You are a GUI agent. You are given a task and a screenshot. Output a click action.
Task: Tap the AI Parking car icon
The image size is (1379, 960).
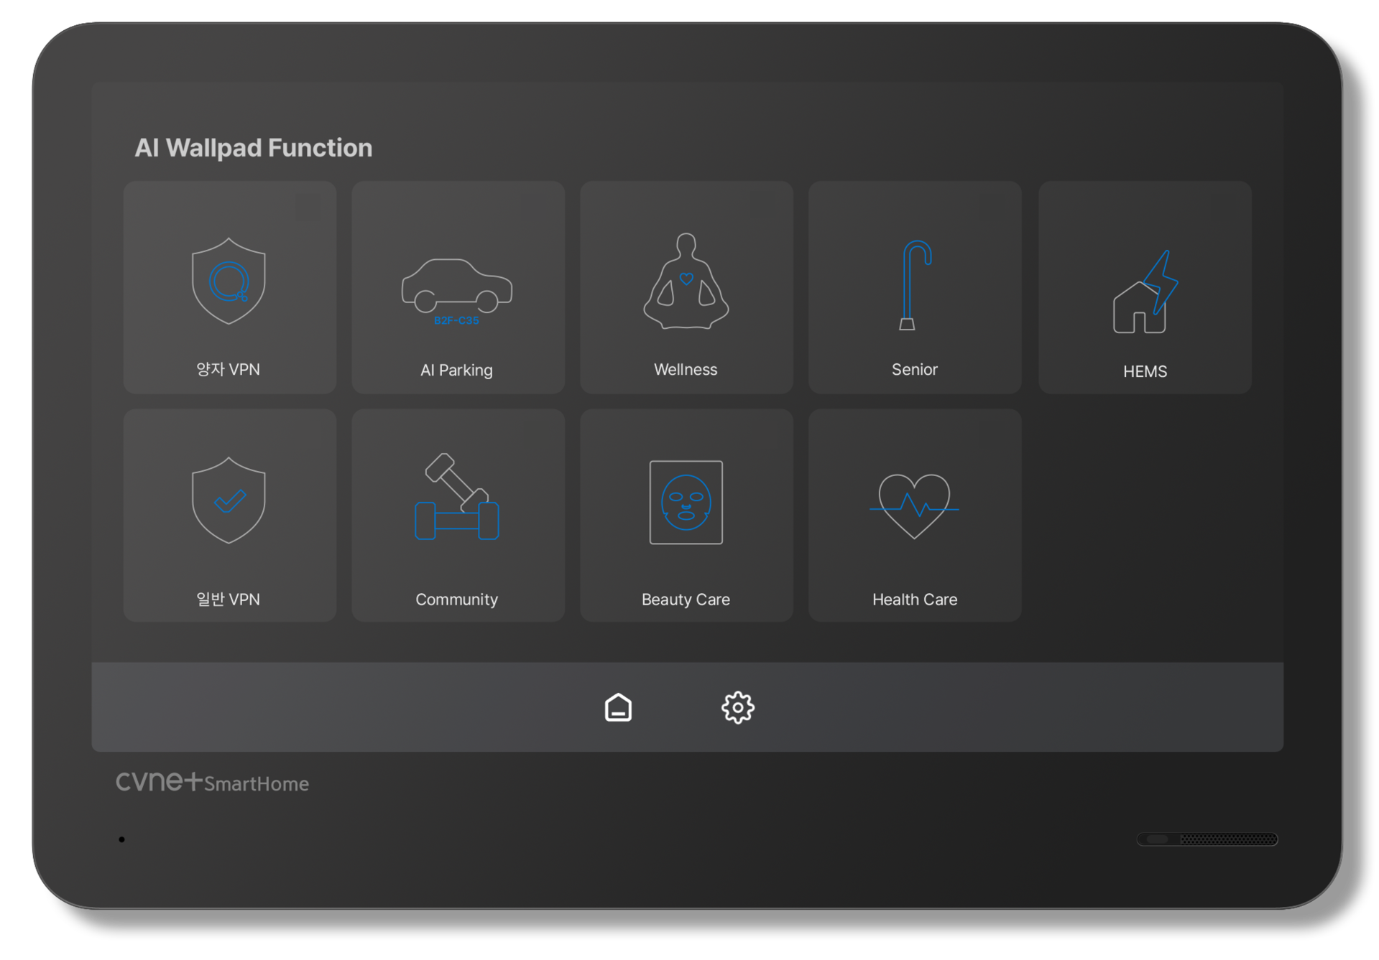coord(456,286)
